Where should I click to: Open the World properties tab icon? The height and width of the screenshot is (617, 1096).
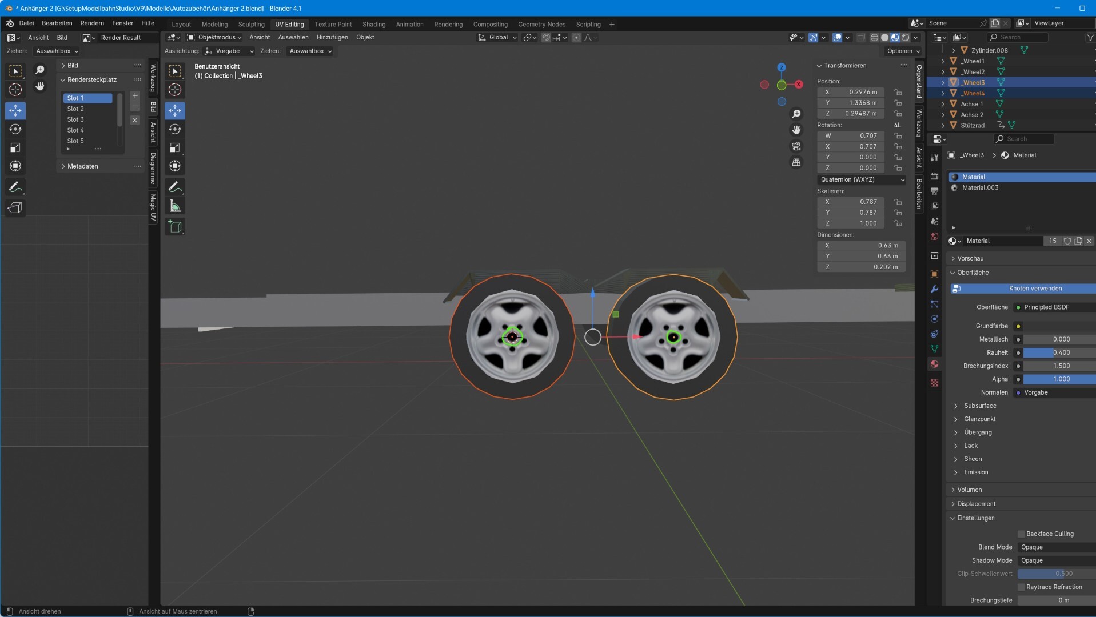pos(934,236)
